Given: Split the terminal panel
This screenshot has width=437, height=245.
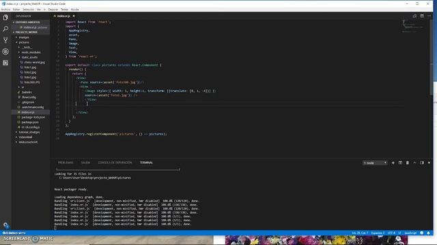Looking at the screenshot, I should pos(400,163).
